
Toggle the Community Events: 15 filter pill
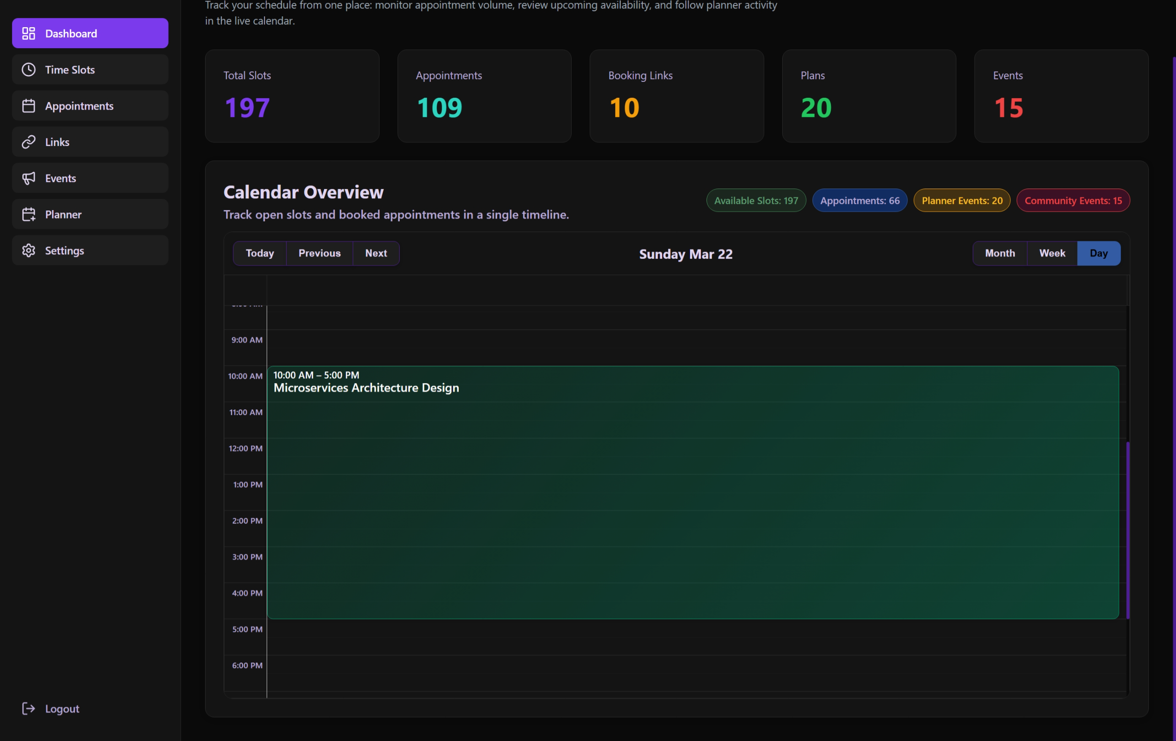pos(1073,200)
